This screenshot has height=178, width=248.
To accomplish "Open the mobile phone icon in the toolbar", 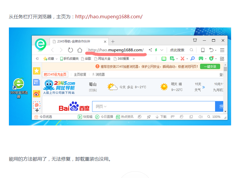I will 203,50.
